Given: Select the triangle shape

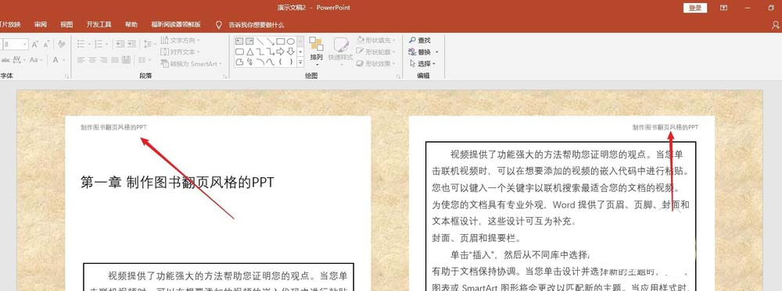Looking at the screenshot, I should pyautogui.click(x=249, y=51).
